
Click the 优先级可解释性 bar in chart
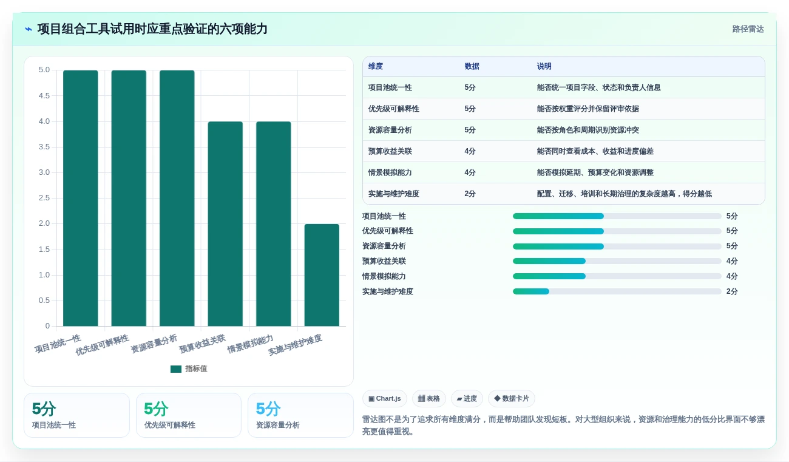[129, 199]
